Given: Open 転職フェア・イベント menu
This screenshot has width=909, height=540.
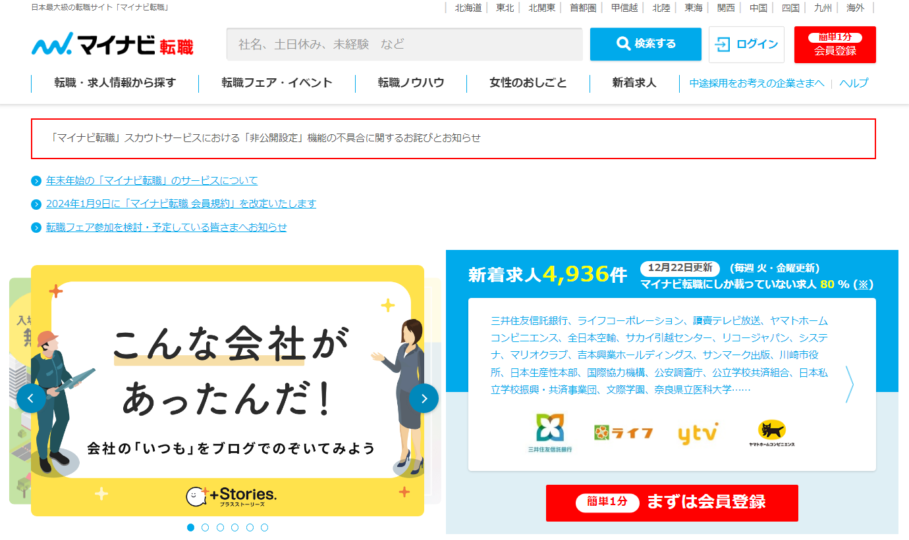Looking at the screenshot, I should 277,83.
